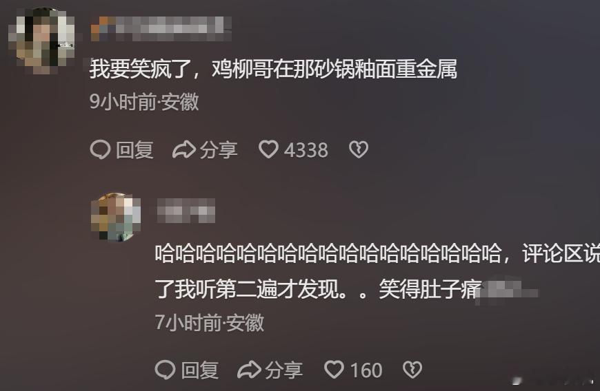Viewport: 600px width, 391px height.
Task: Click 分享 text on second comment
Action: pos(284,370)
